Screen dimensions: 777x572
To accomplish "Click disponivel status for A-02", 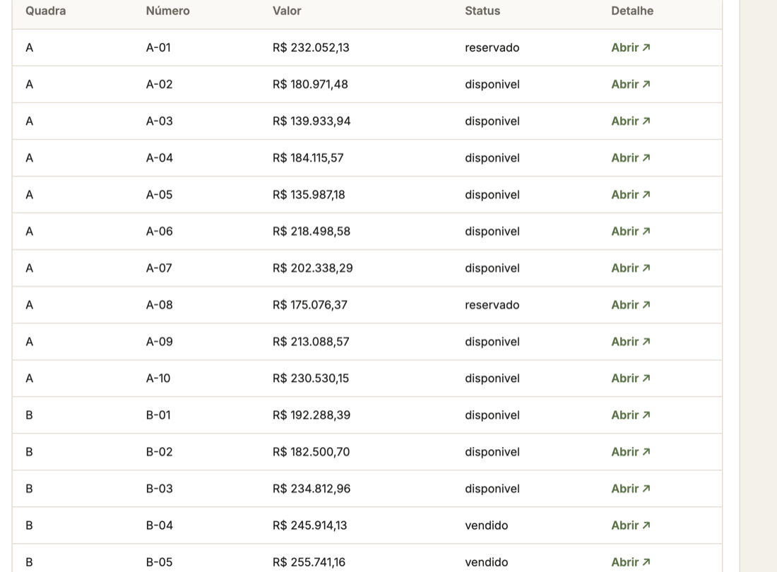I will click(492, 84).
